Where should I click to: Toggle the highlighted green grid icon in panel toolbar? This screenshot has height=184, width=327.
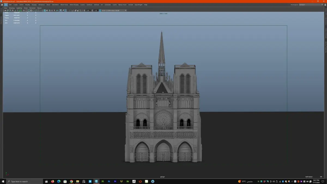pos(20,10)
